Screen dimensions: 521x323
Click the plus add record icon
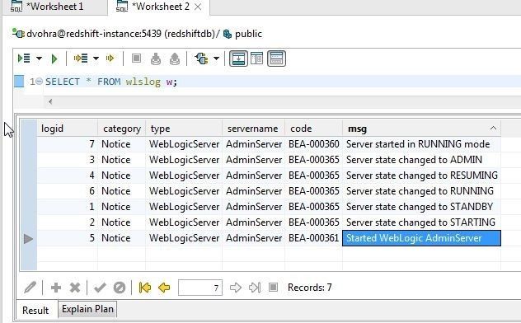coord(56,288)
